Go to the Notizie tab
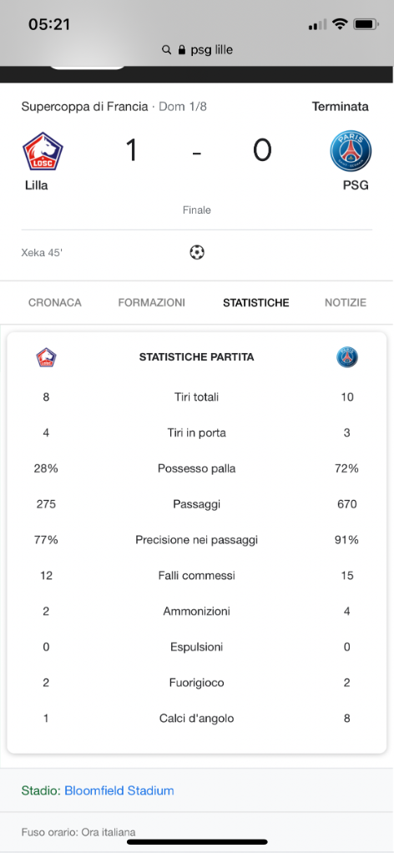394x853 pixels. tap(346, 302)
